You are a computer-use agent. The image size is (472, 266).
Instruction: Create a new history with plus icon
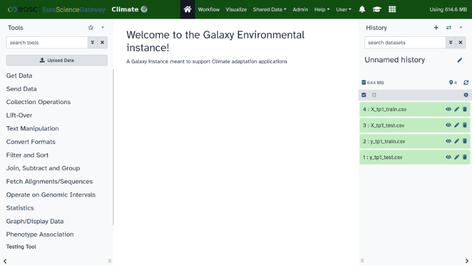click(436, 28)
